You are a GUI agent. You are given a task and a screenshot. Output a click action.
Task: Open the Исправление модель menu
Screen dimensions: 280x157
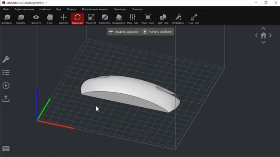(x=95, y=9)
